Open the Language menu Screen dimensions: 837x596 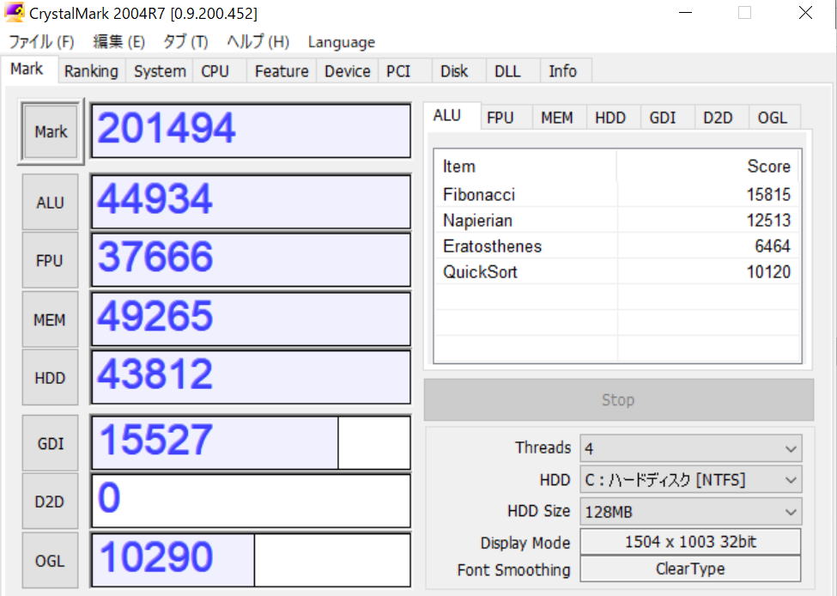click(342, 42)
